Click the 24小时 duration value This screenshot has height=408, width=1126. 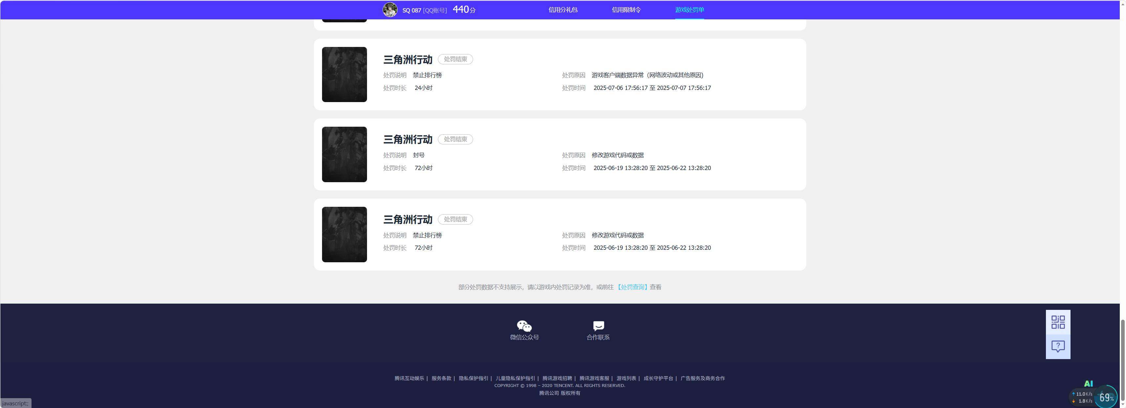point(423,88)
